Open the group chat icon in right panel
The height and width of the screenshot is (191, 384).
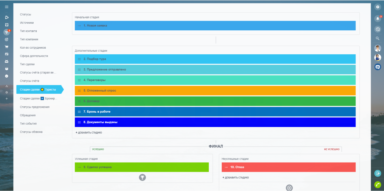(x=378, y=67)
